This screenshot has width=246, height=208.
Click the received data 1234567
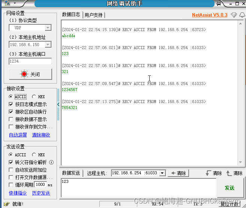[69, 90]
